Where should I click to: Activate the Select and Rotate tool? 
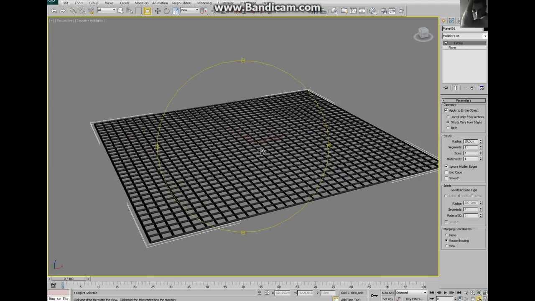point(166,11)
